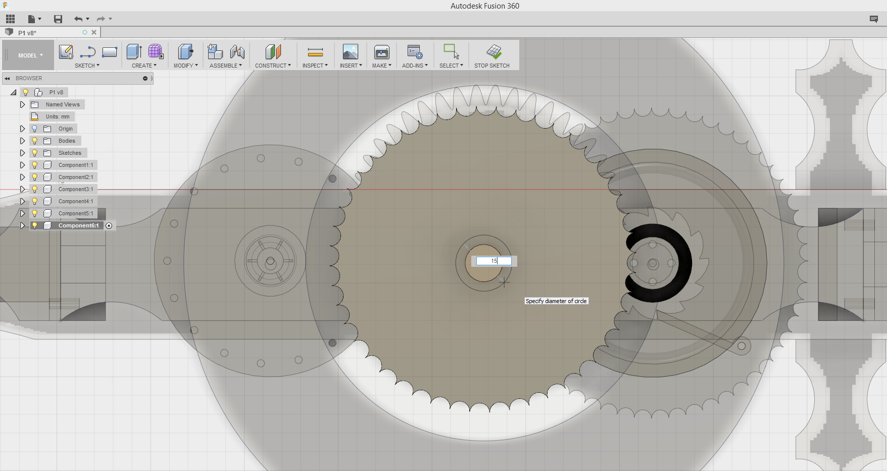Open the CONSTRUCT menu
This screenshot has height=471, width=887.
273,66
